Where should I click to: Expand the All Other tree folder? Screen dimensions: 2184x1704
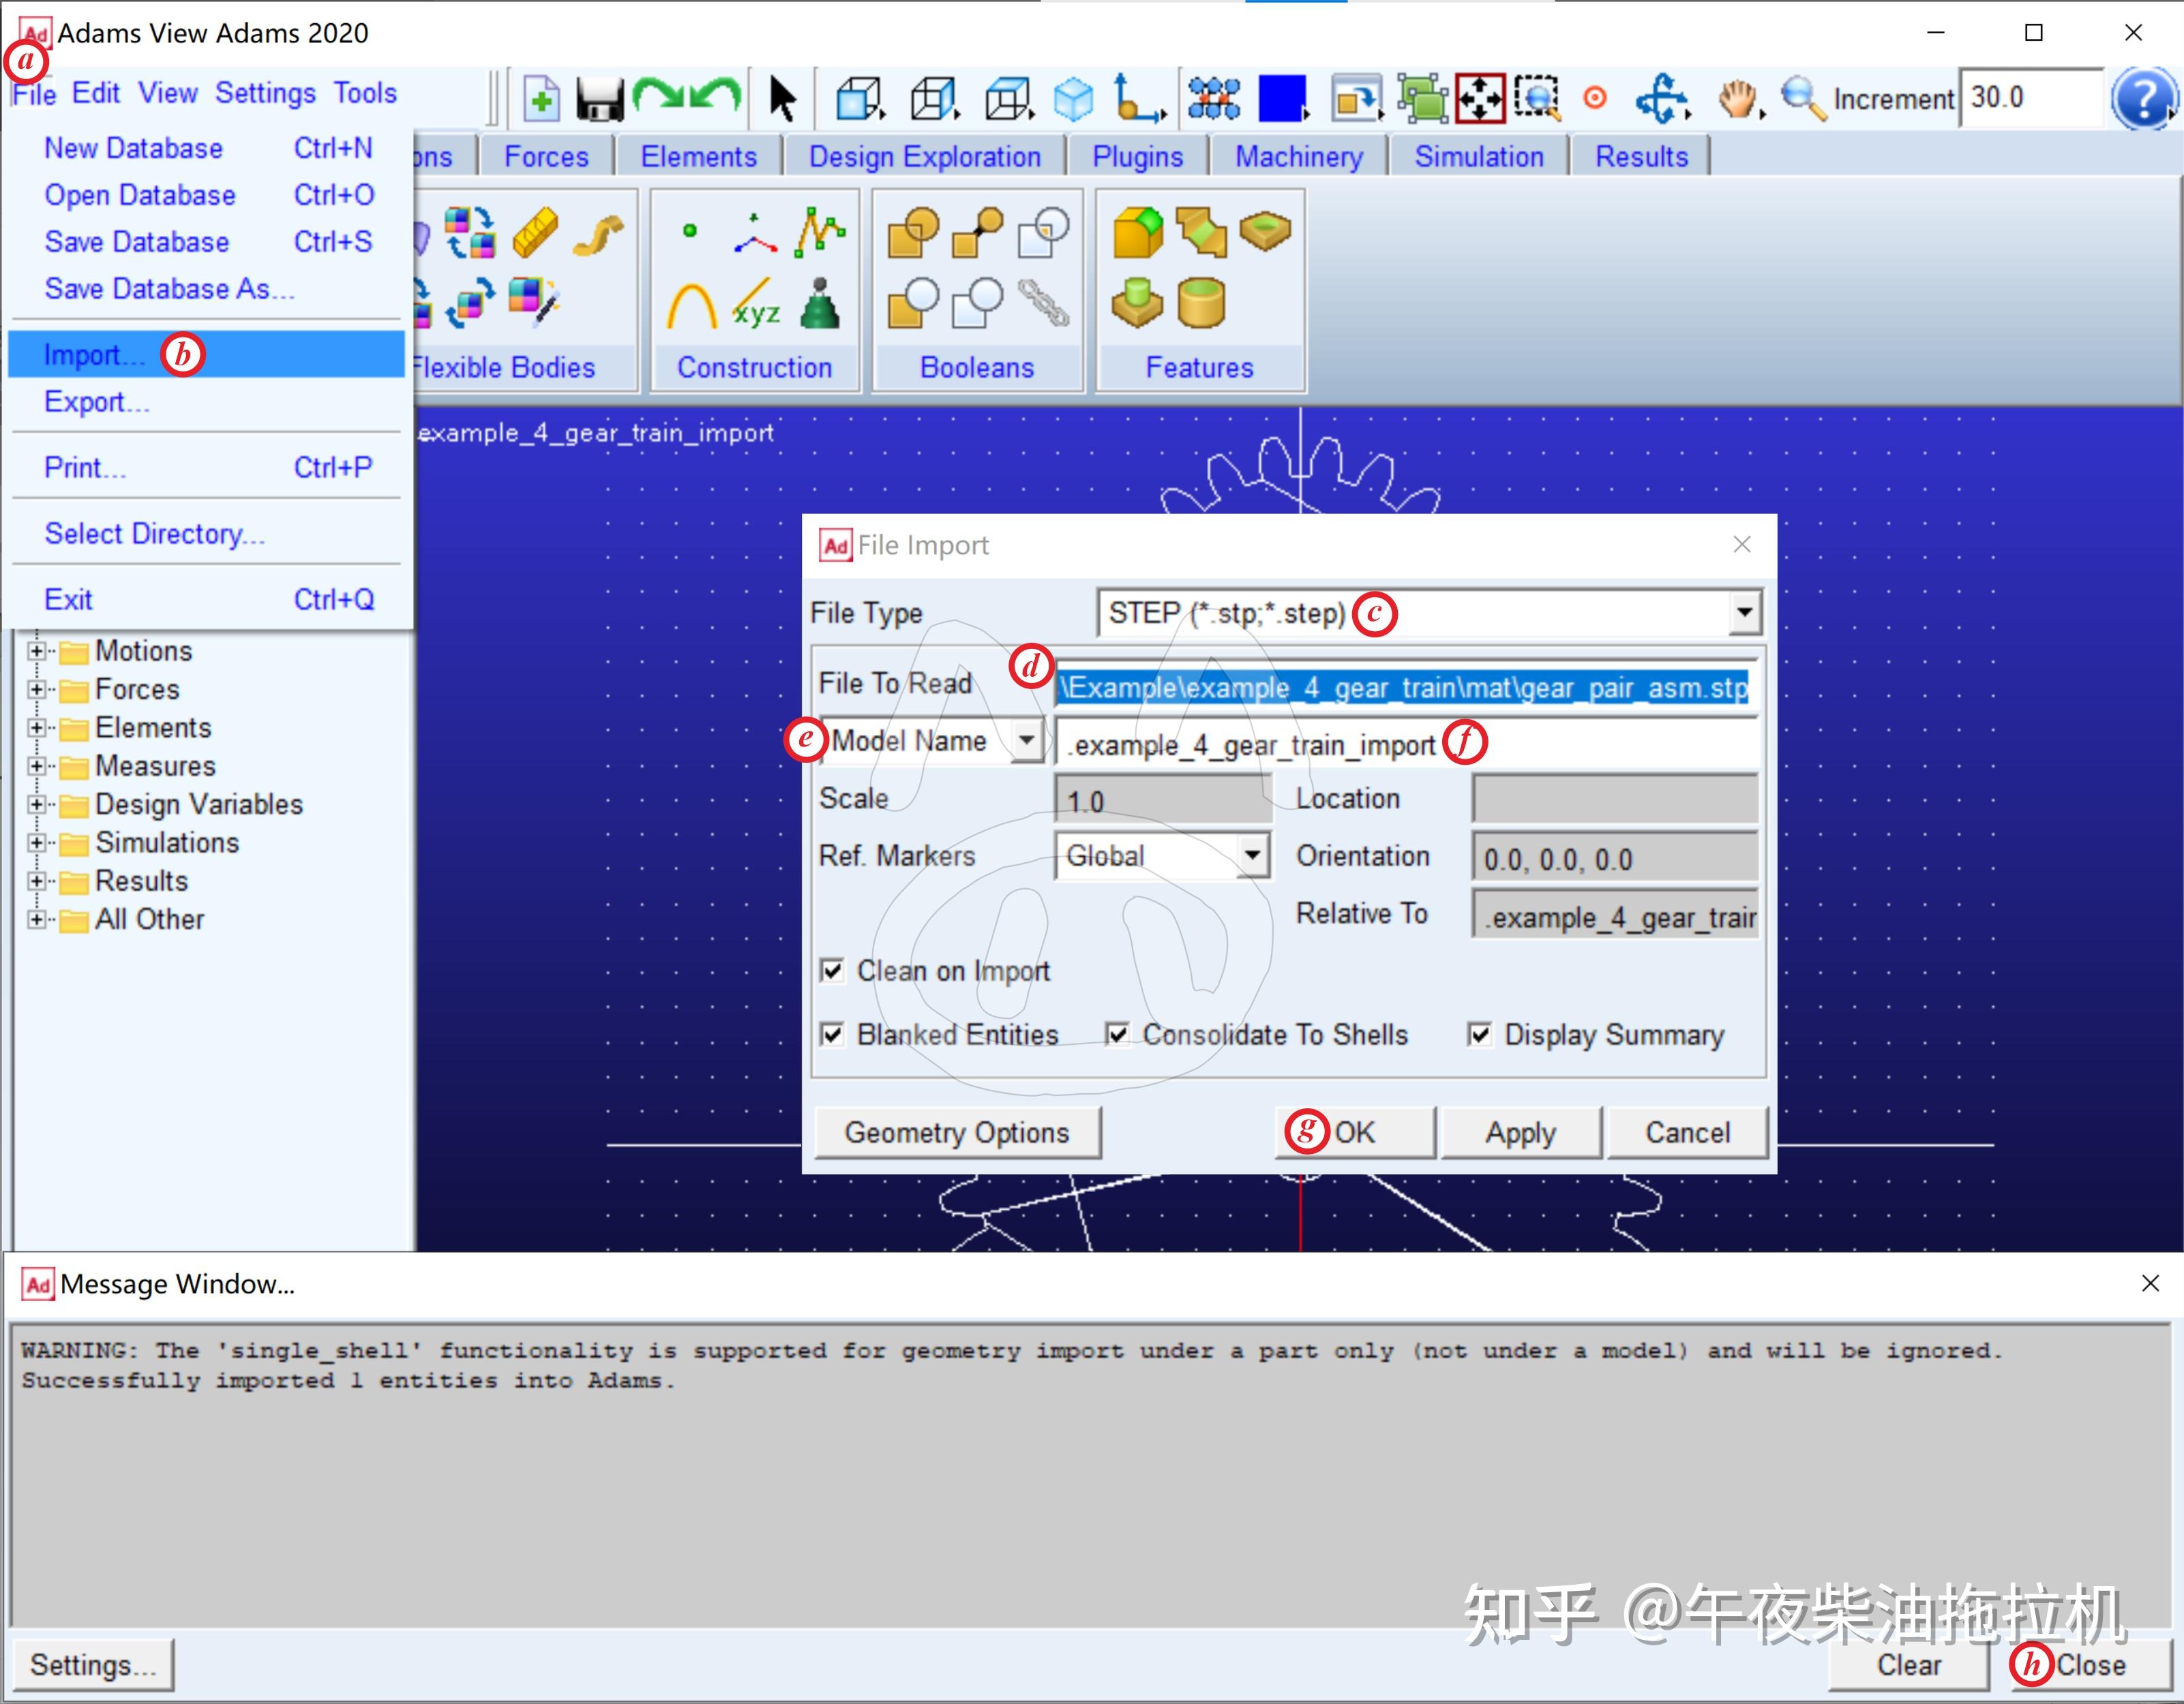click(x=37, y=919)
